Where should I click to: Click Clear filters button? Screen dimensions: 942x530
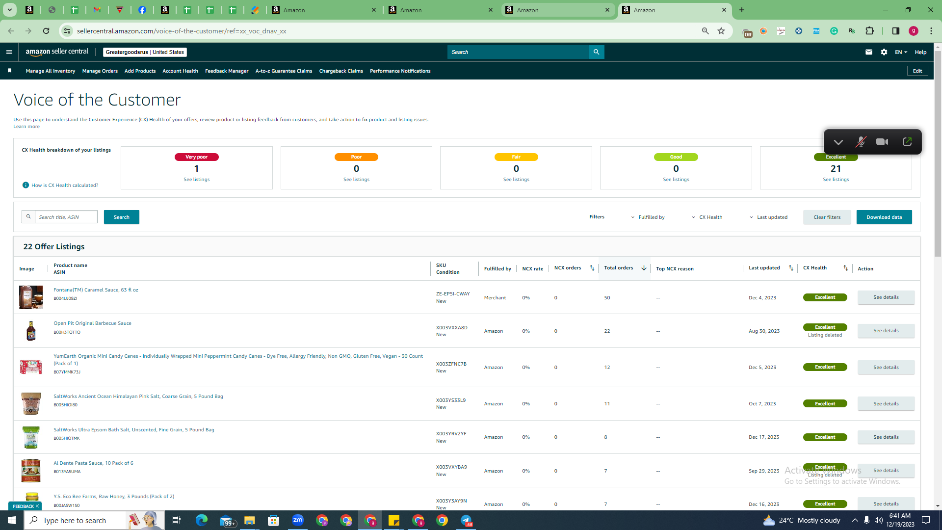827,217
